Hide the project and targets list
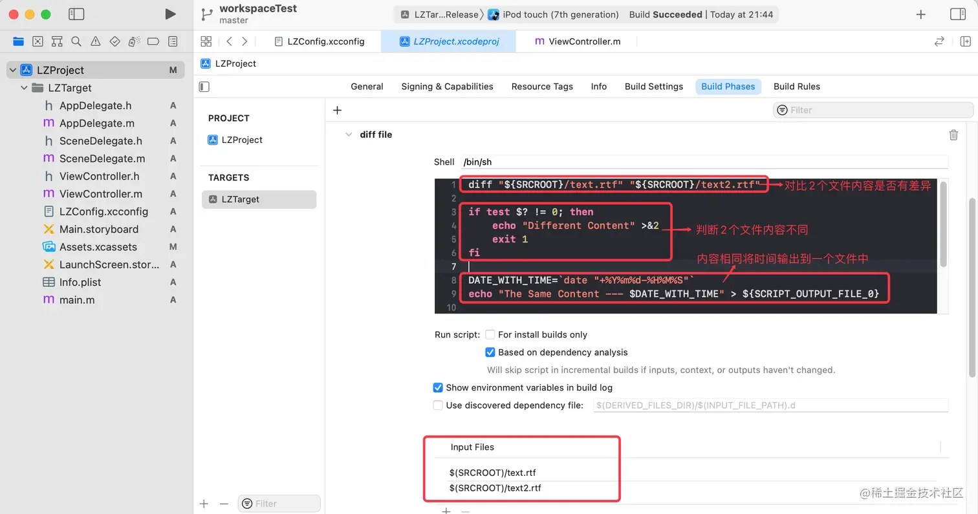978x514 pixels. 204,87
